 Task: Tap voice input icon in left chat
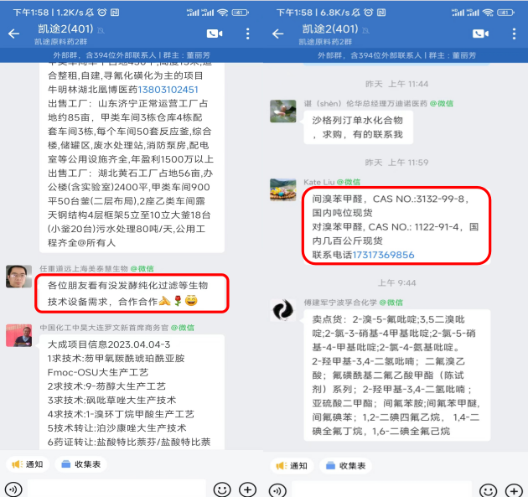(x=13, y=489)
